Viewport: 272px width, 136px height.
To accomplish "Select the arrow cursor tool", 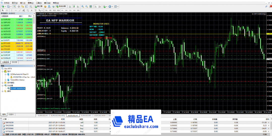I will [x=2, y=10].
